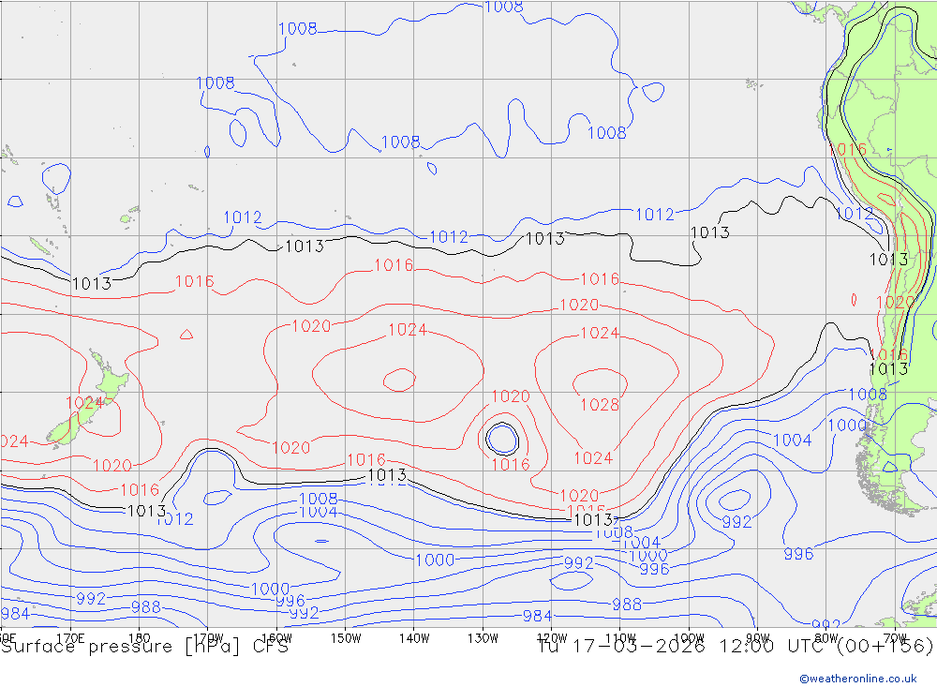Click the 140W longitude label

(x=414, y=638)
